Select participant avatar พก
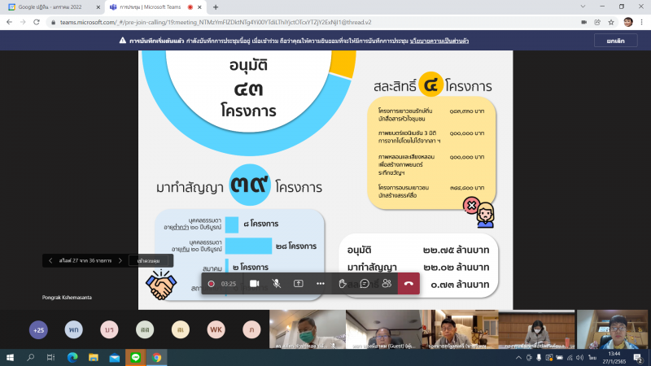The image size is (651, 366). (74, 330)
